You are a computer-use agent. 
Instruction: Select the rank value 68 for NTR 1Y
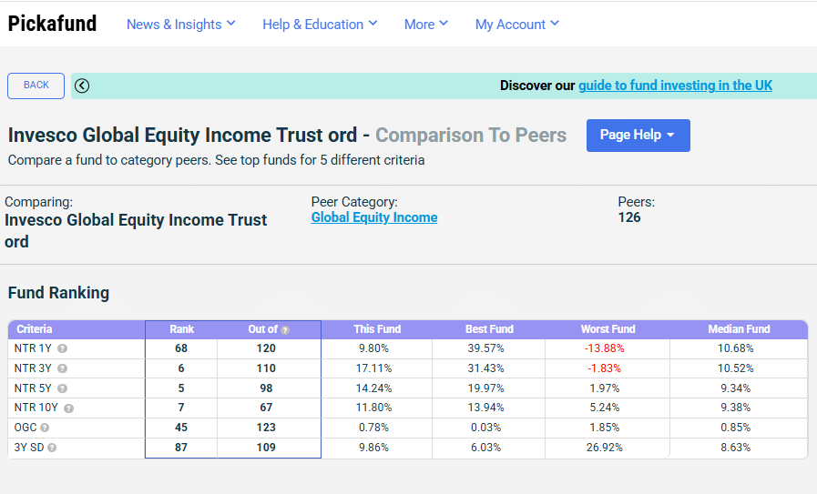coord(181,348)
